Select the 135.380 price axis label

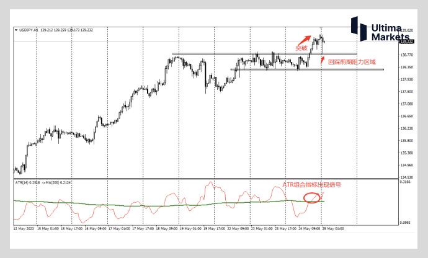(x=407, y=153)
